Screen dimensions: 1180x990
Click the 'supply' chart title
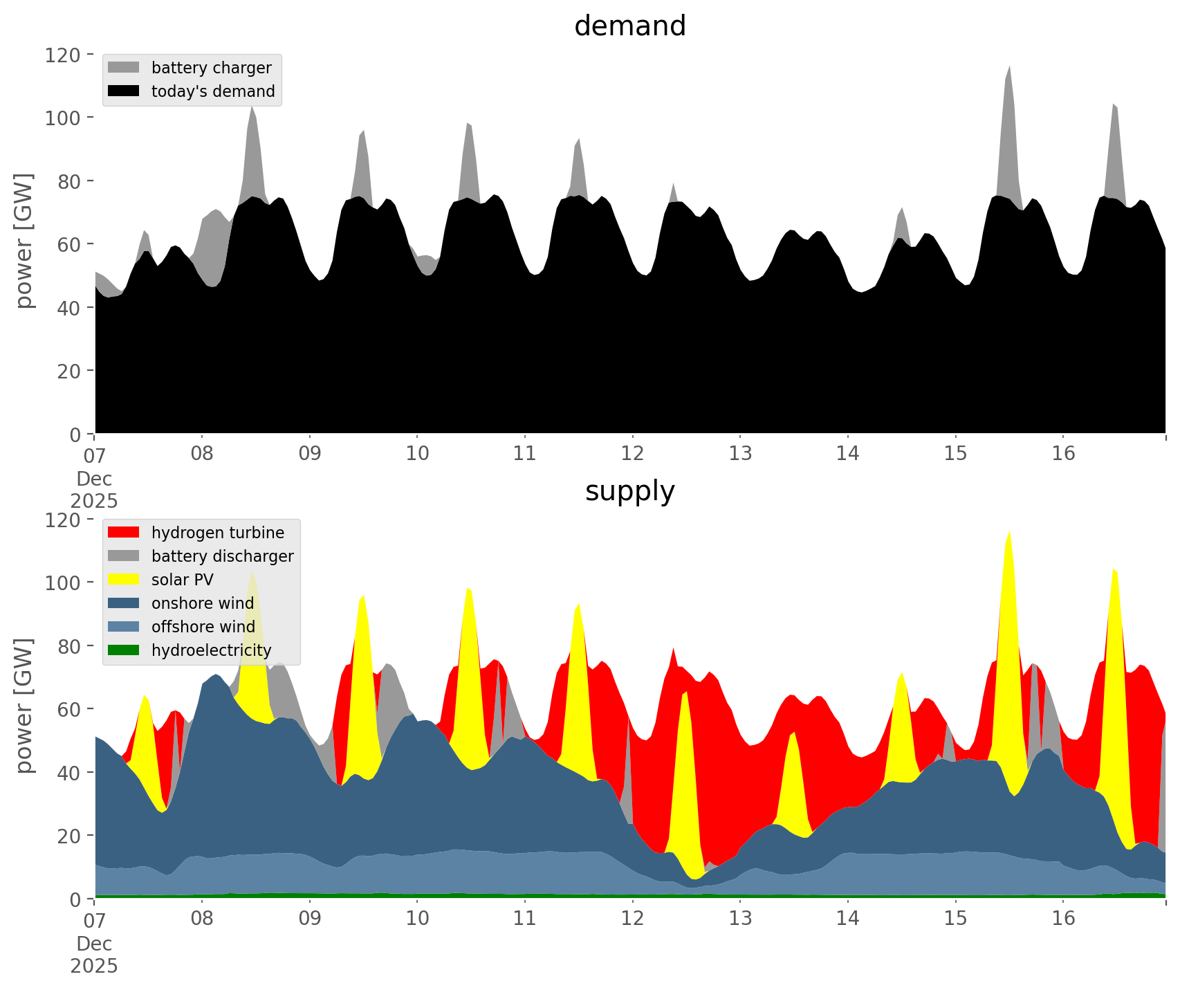click(629, 491)
